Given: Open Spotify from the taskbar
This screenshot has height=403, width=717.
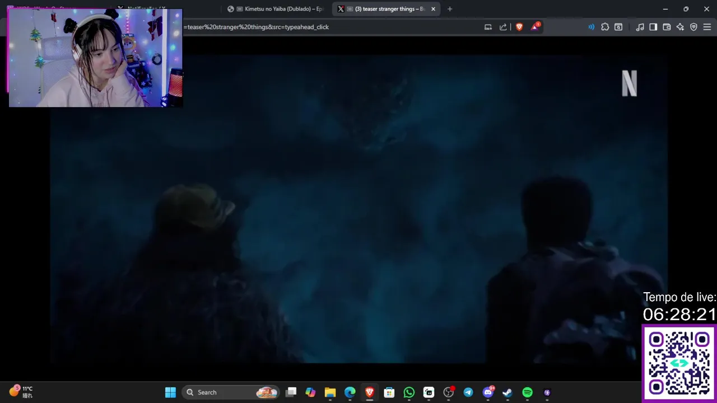Looking at the screenshot, I should 527,392.
